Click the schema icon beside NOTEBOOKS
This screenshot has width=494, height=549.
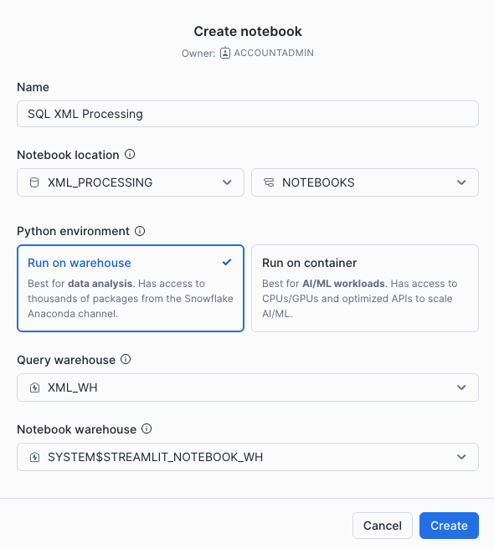(x=269, y=182)
